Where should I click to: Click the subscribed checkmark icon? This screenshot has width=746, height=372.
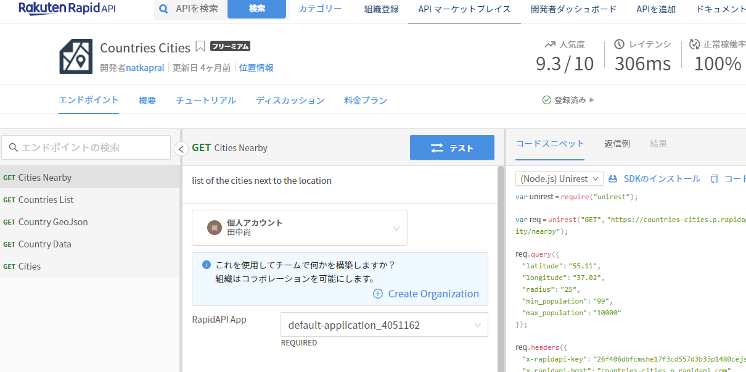pos(546,100)
